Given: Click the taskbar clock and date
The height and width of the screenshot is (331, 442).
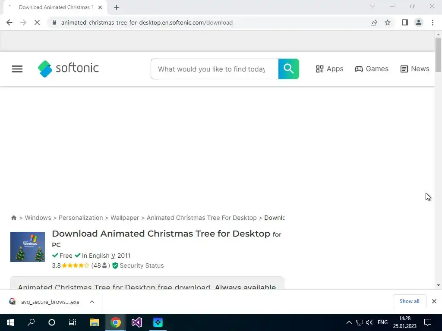Looking at the screenshot, I should point(405,322).
